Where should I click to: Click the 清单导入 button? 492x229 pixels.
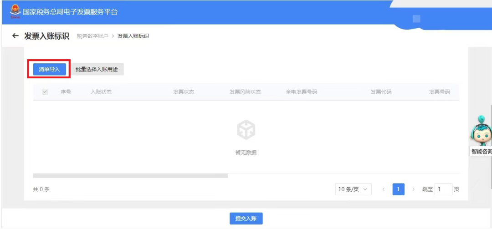point(49,69)
